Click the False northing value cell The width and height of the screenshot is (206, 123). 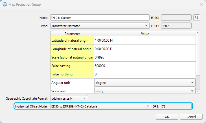click(145, 74)
